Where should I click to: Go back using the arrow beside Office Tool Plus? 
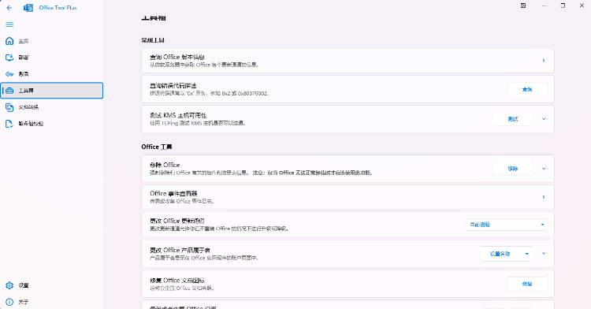(9, 8)
